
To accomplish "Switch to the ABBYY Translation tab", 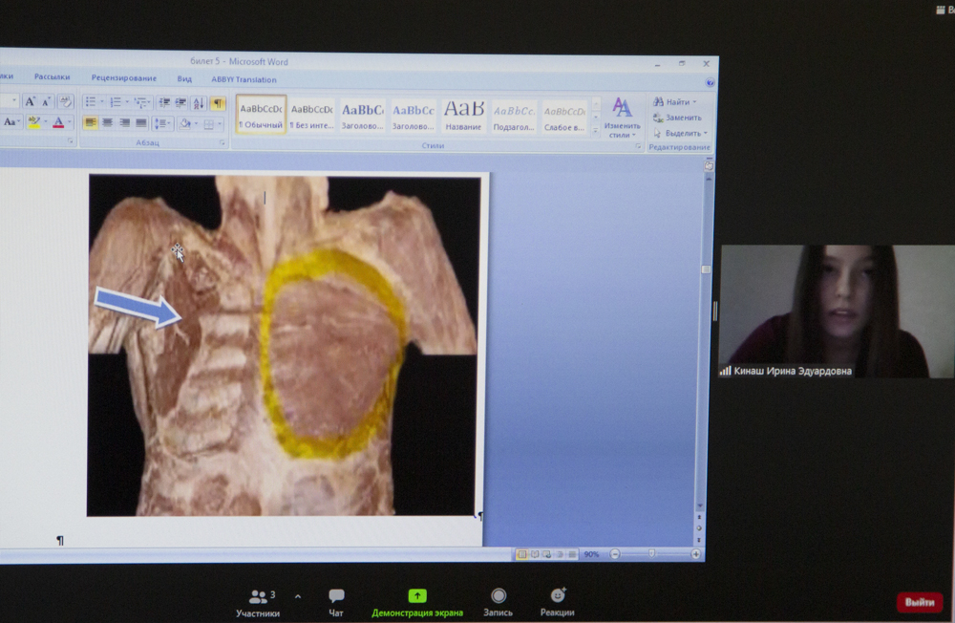I will [244, 79].
